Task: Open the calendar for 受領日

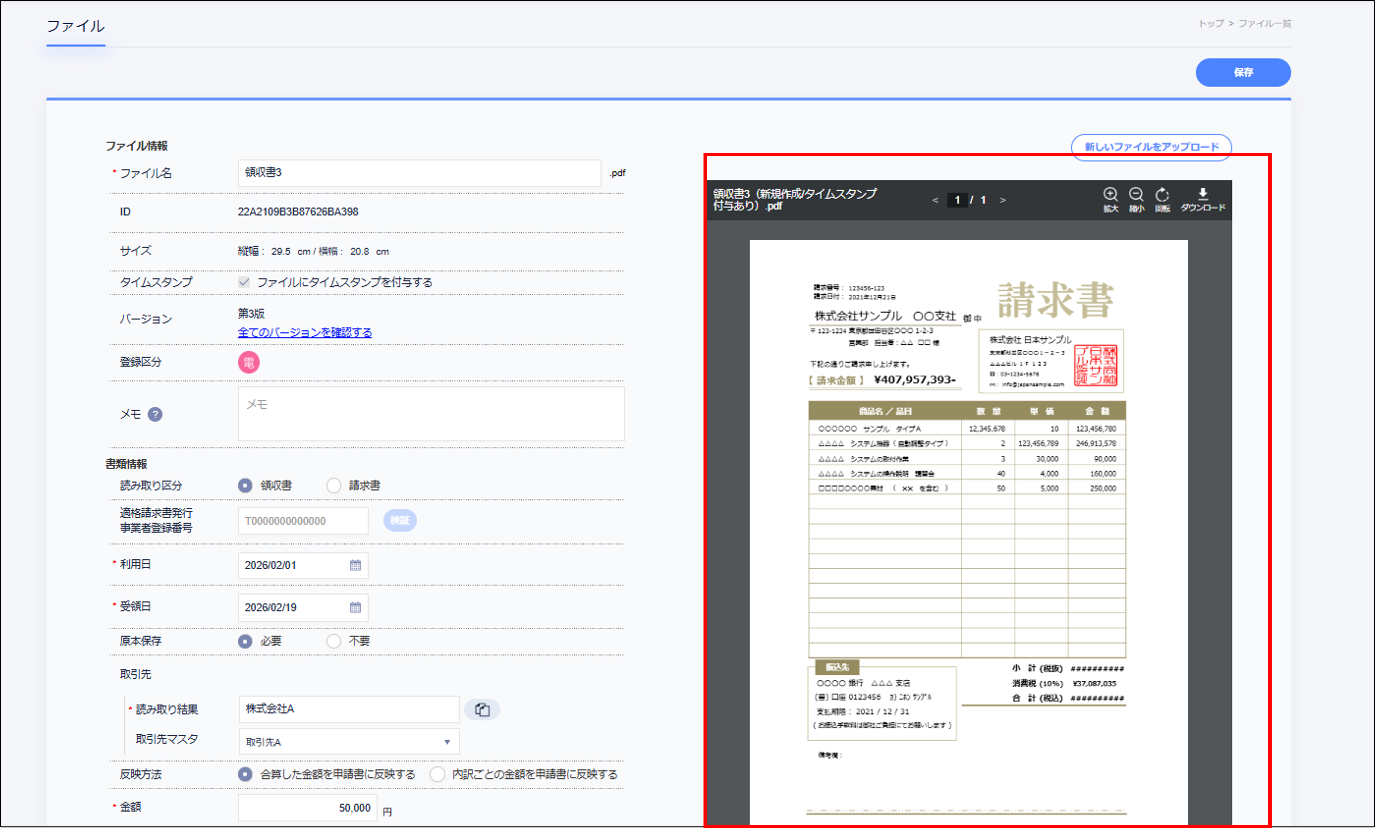Action: point(355,608)
